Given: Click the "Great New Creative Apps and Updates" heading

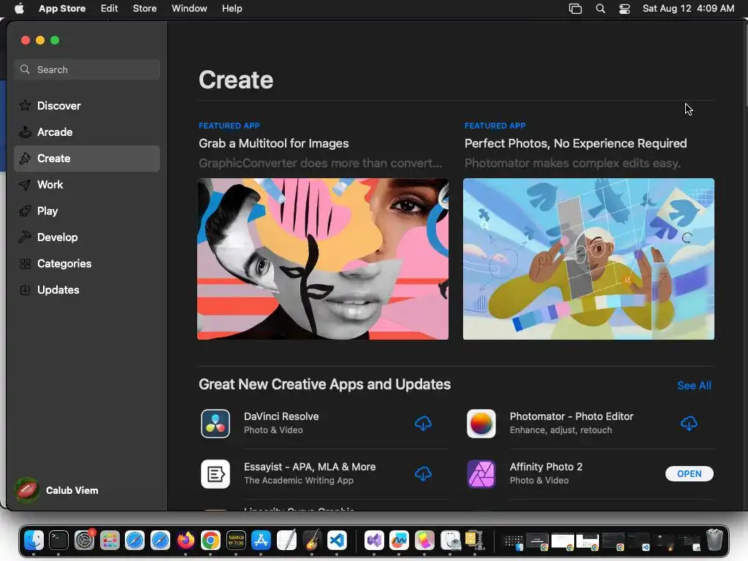Looking at the screenshot, I should [x=324, y=384].
